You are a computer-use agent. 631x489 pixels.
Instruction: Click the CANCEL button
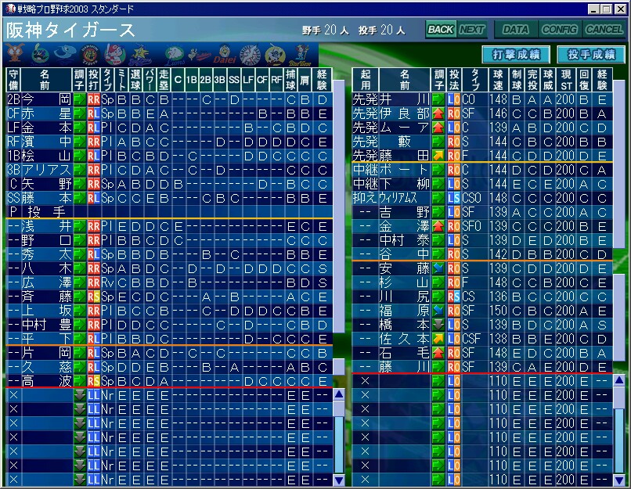click(604, 30)
